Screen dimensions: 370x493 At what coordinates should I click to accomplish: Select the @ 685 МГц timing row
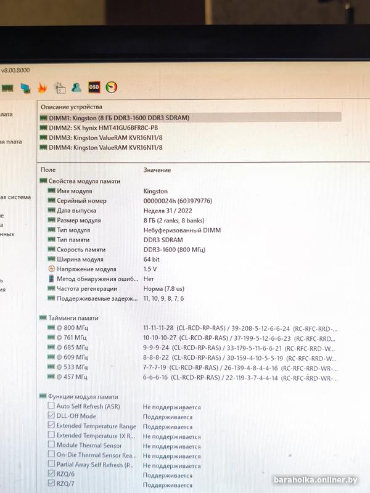pyautogui.click(x=192, y=348)
